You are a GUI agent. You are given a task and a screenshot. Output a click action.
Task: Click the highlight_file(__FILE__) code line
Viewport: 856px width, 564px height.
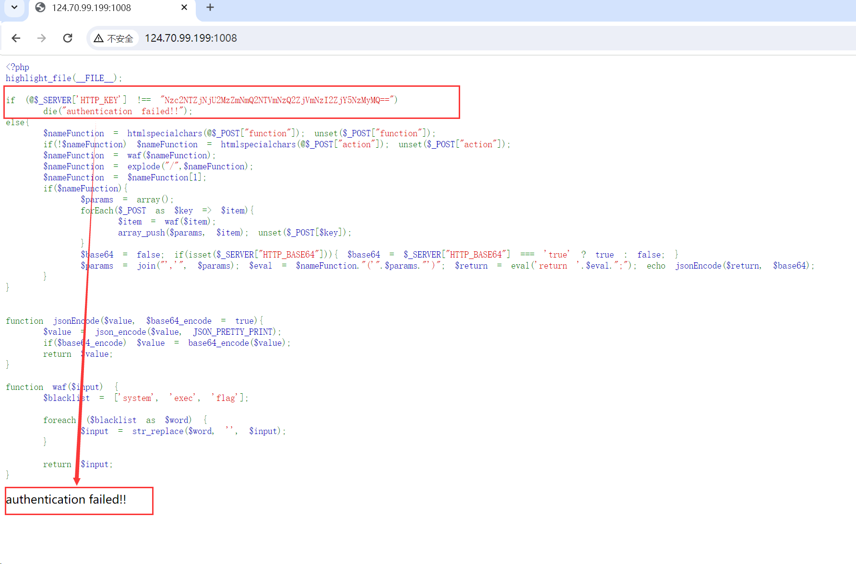point(64,78)
